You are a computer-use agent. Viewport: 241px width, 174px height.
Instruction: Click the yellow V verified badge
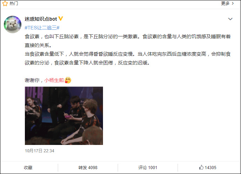61,19
